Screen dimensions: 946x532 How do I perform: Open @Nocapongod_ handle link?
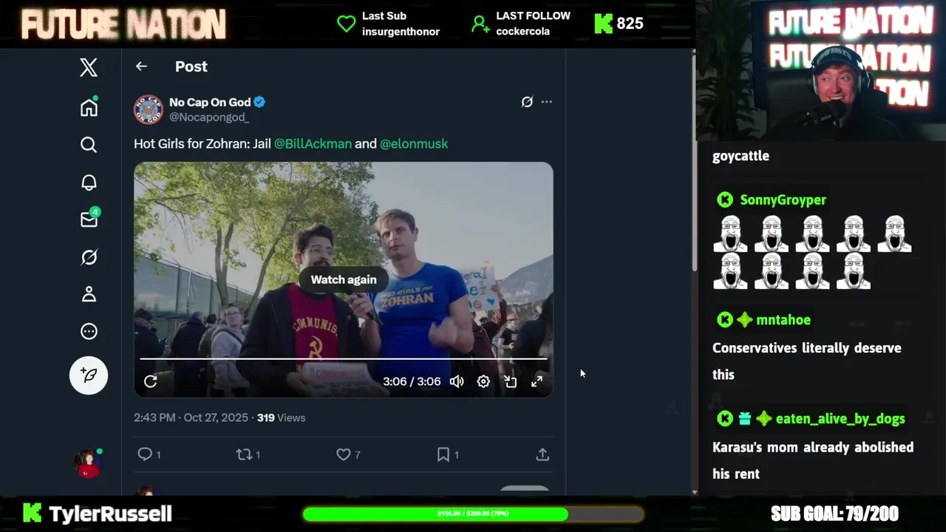[209, 117]
